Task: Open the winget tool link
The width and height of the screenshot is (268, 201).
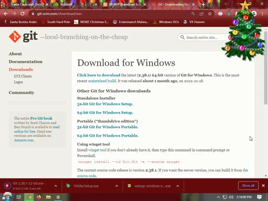Action: [x=97, y=150]
